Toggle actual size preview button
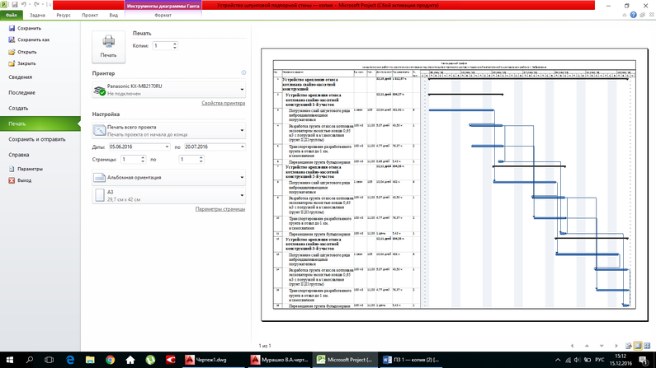The width and height of the screenshot is (656, 368). [628, 346]
